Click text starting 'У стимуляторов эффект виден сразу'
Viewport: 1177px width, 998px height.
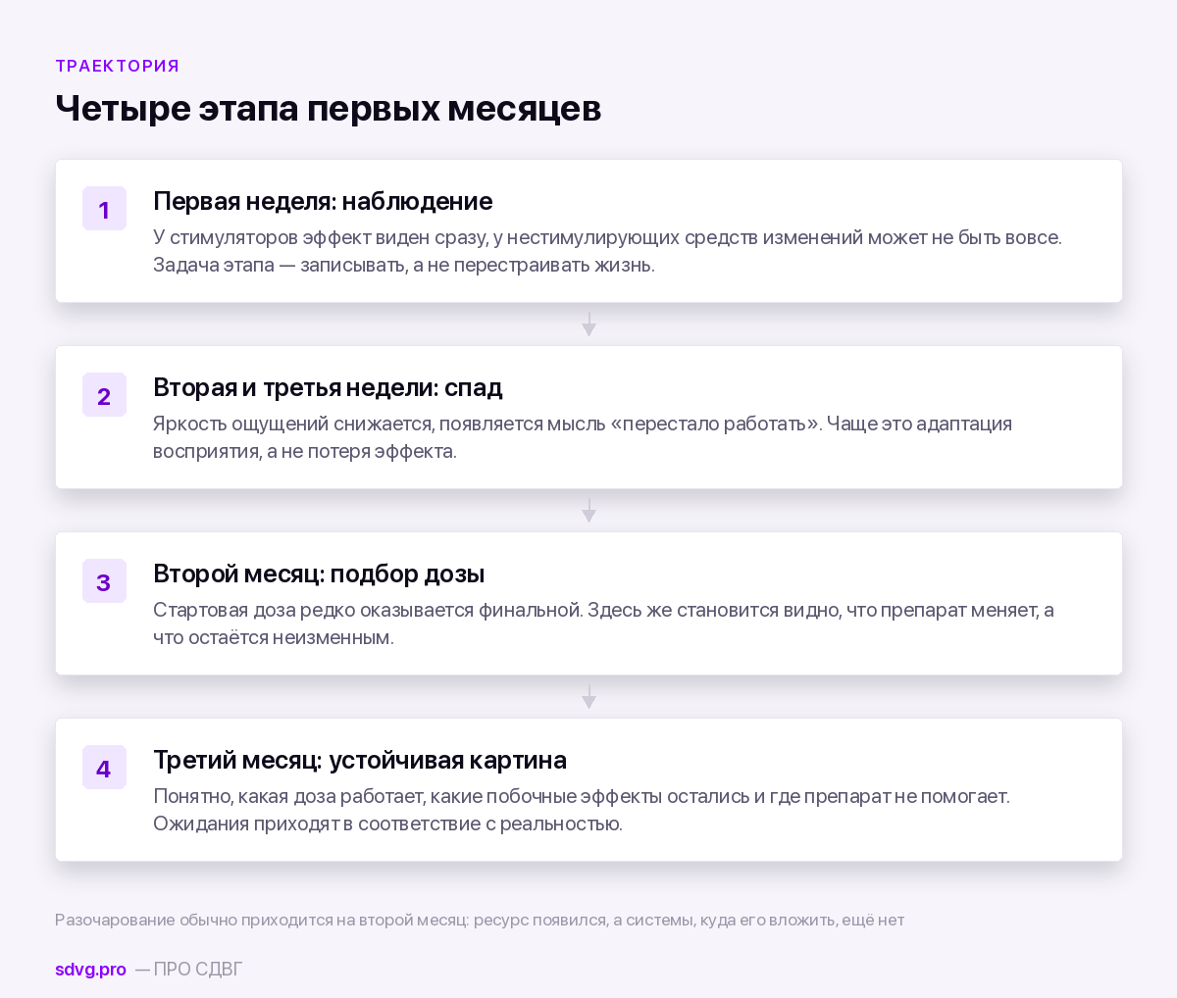click(x=607, y=251)
